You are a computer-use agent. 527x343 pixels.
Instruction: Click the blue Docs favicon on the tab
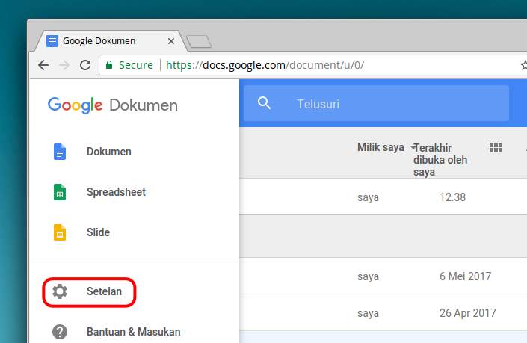click(52, 41)
